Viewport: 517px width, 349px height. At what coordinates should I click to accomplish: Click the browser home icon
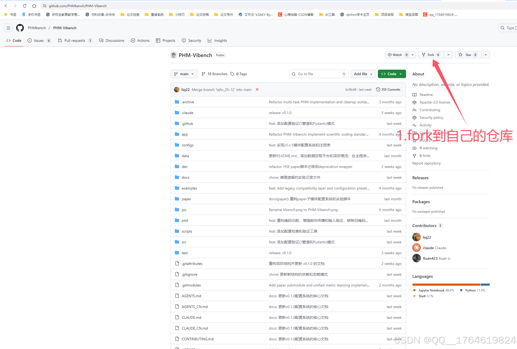[x=34, y=6]
